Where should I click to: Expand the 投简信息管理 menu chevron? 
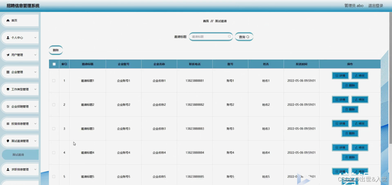click(35, 124)
